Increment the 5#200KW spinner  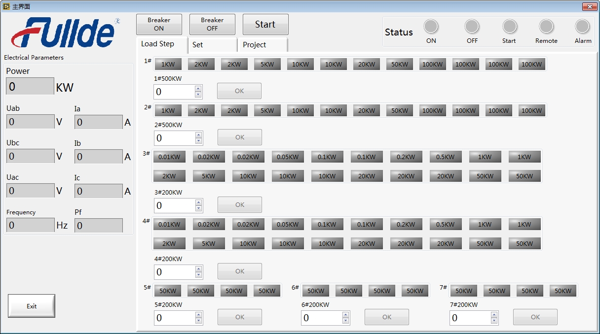199,315
